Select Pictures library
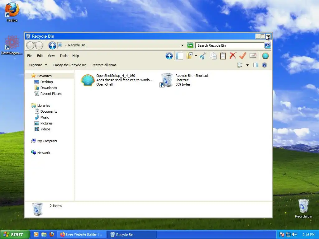The height and width of the screenshot is (239, 319). 46,123
